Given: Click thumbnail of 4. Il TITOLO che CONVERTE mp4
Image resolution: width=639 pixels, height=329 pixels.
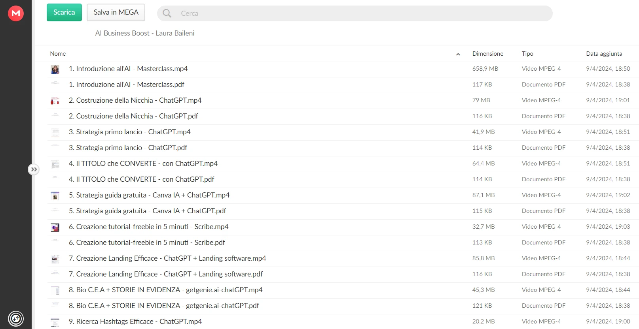Looking at the screenshot, I should pos(55,164).
